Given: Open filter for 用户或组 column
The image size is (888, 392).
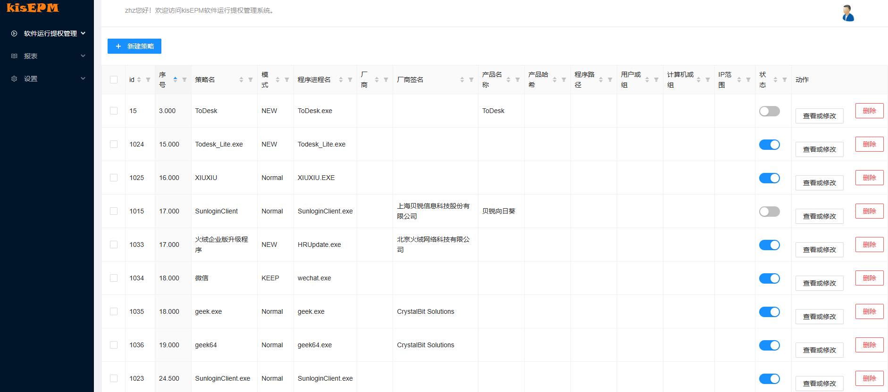Looking at the screenshot, I should (656, 80).
